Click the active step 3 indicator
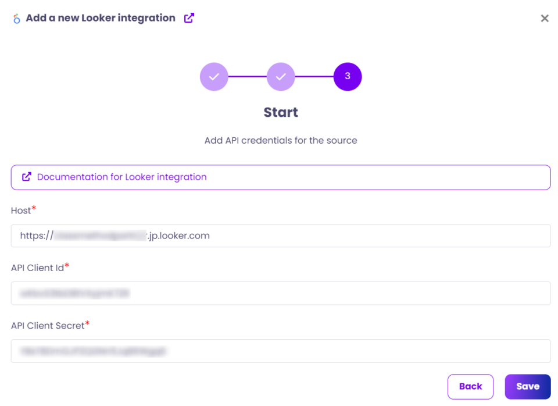558x406 pixels. [347, 76]
